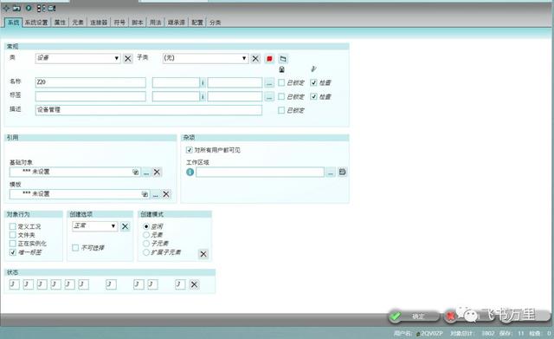Reset 创建模式 with its X button

point(203,254)
